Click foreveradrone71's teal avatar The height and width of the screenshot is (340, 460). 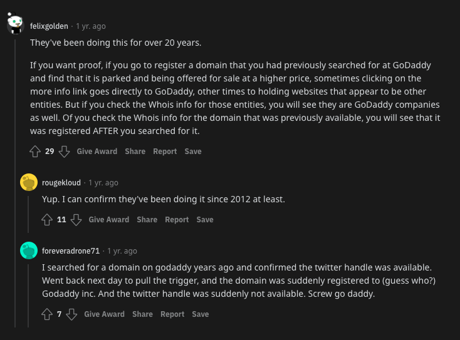tap(29, 250)
